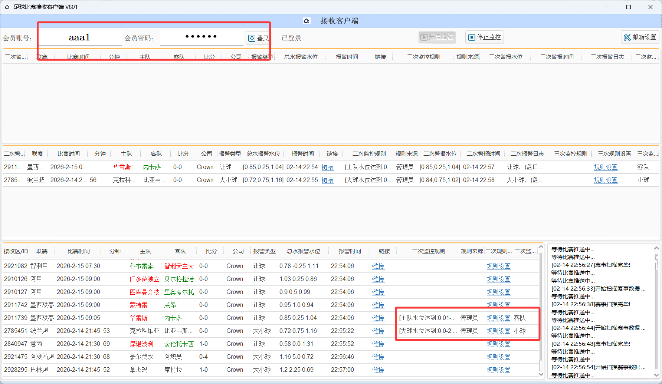Click scroll down arrow of log panel
662x384 pixels.
pos(656,375)
